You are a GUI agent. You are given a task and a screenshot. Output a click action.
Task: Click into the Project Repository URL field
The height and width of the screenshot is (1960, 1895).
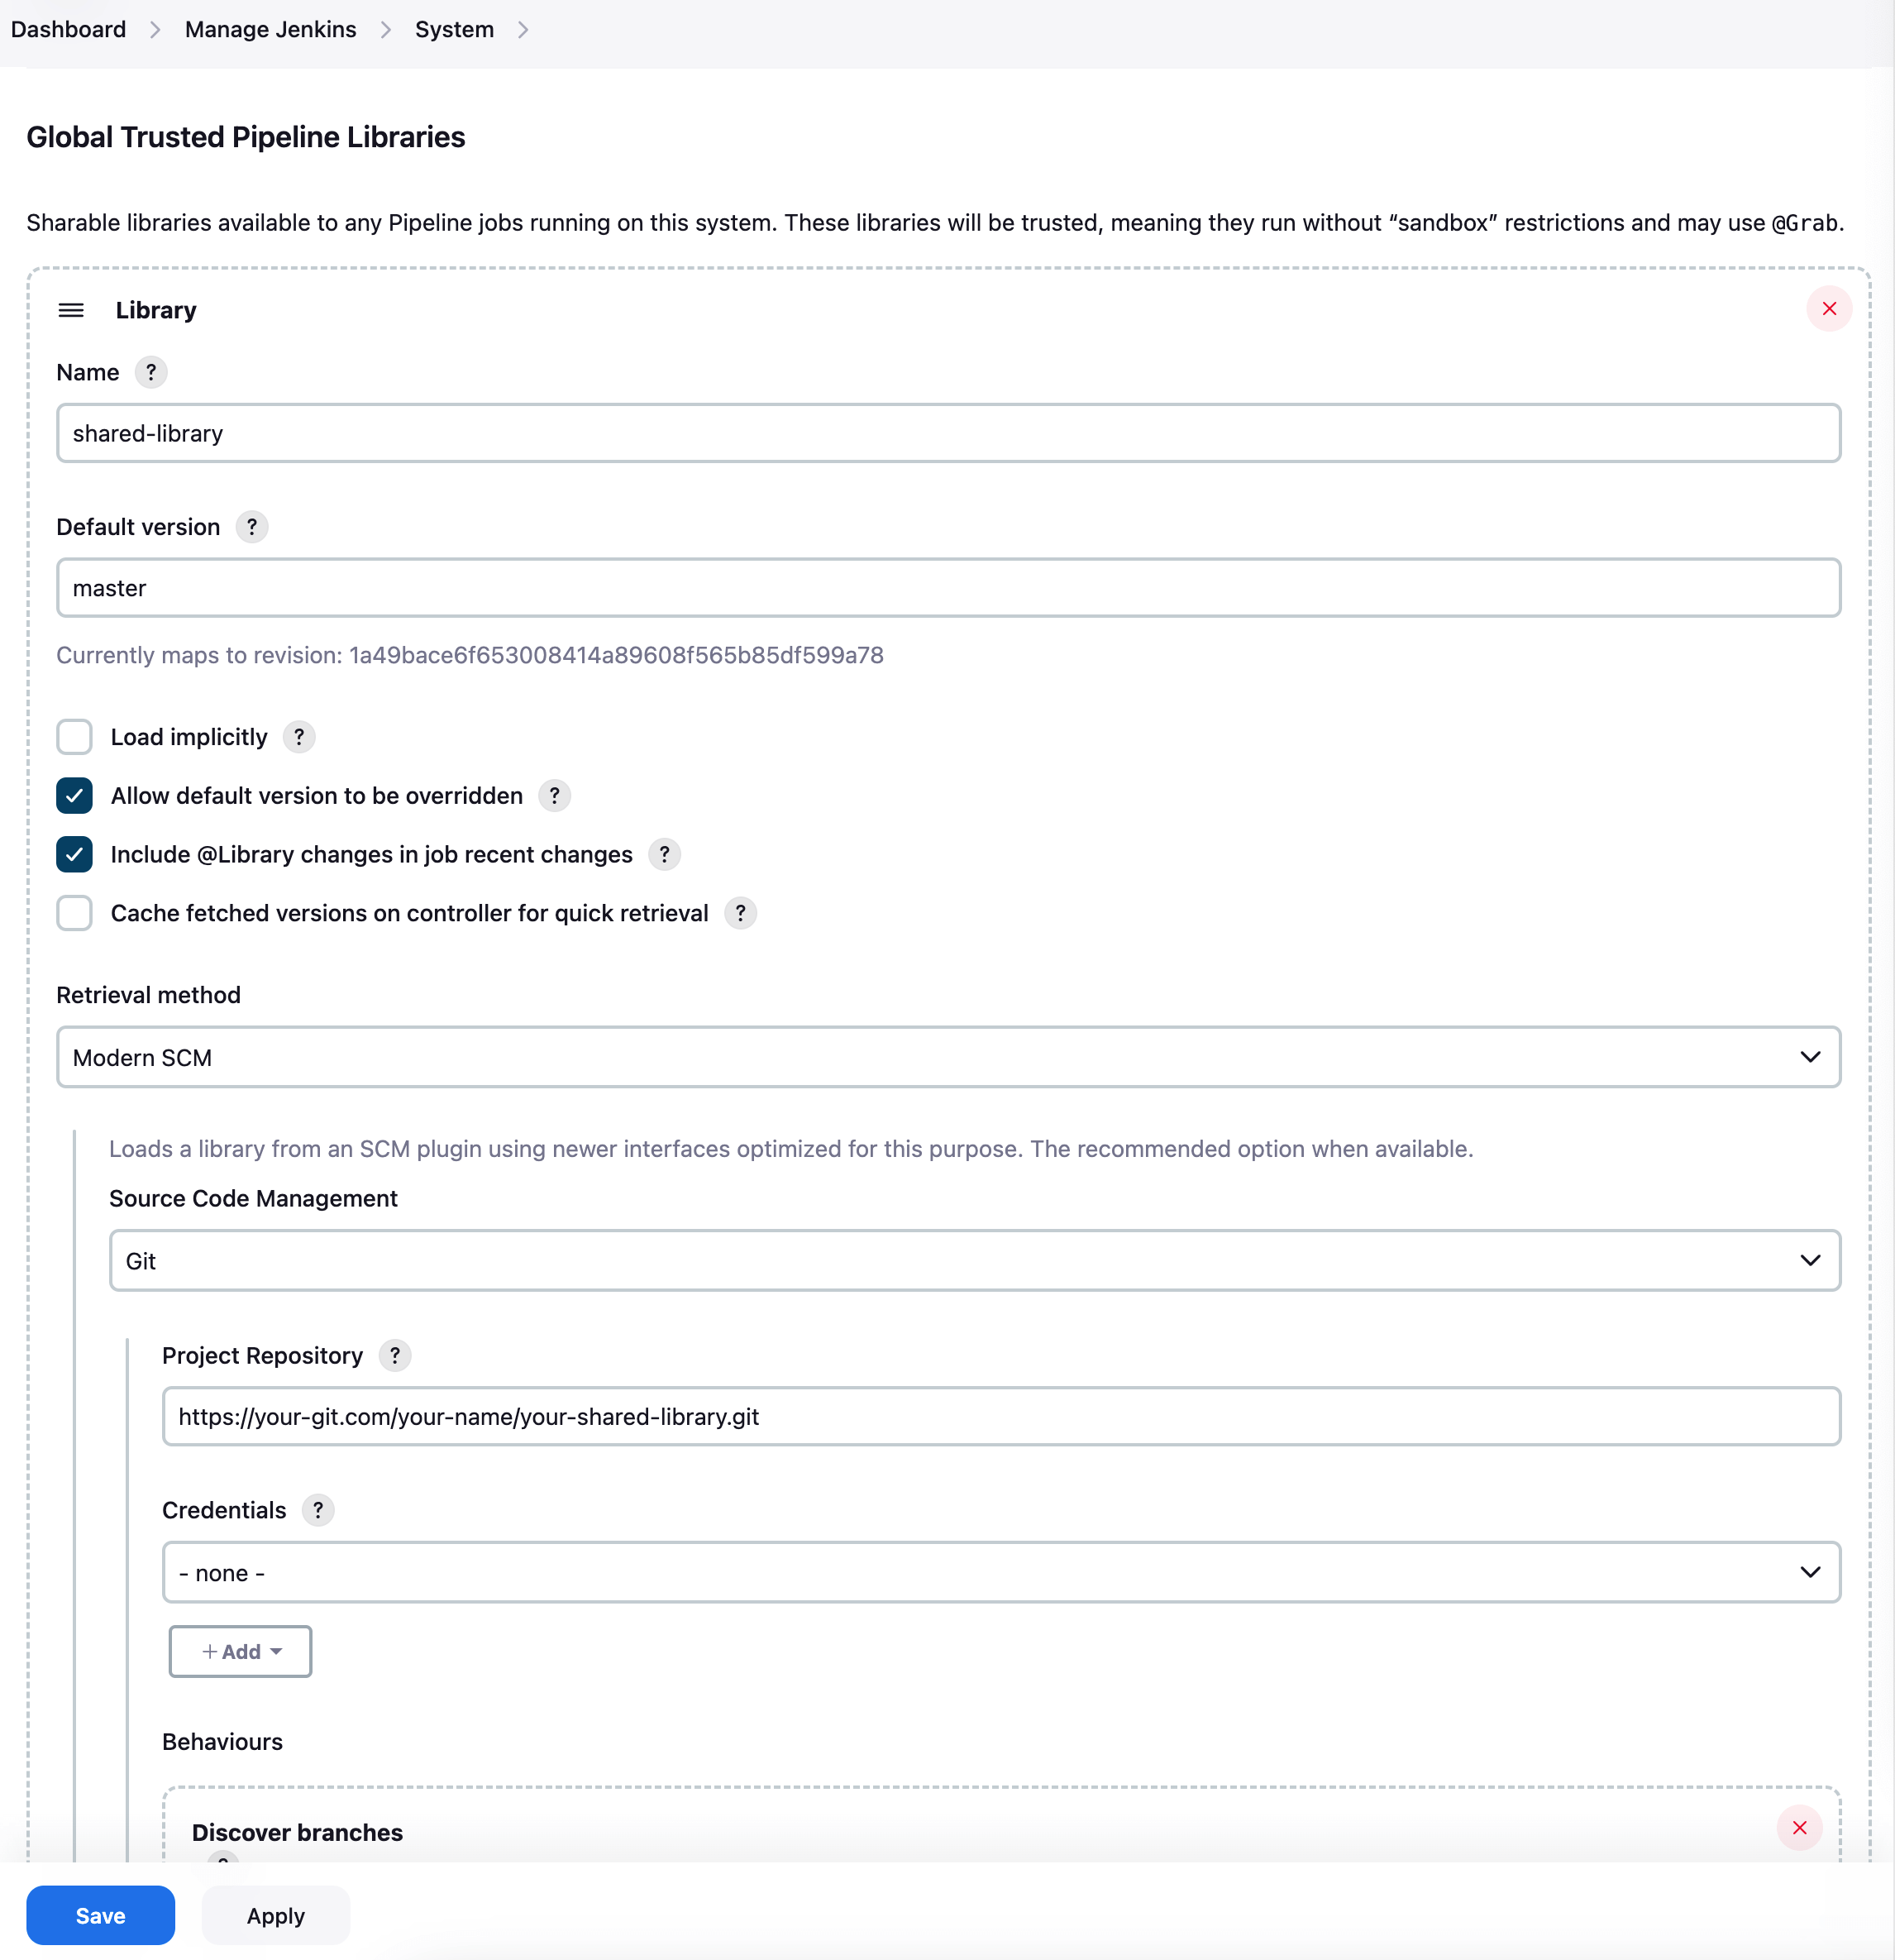pos(1000,1417)
